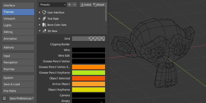Click the Install theme button
The width and height of the screenshot is (206, 103).
tap(86, 5)
